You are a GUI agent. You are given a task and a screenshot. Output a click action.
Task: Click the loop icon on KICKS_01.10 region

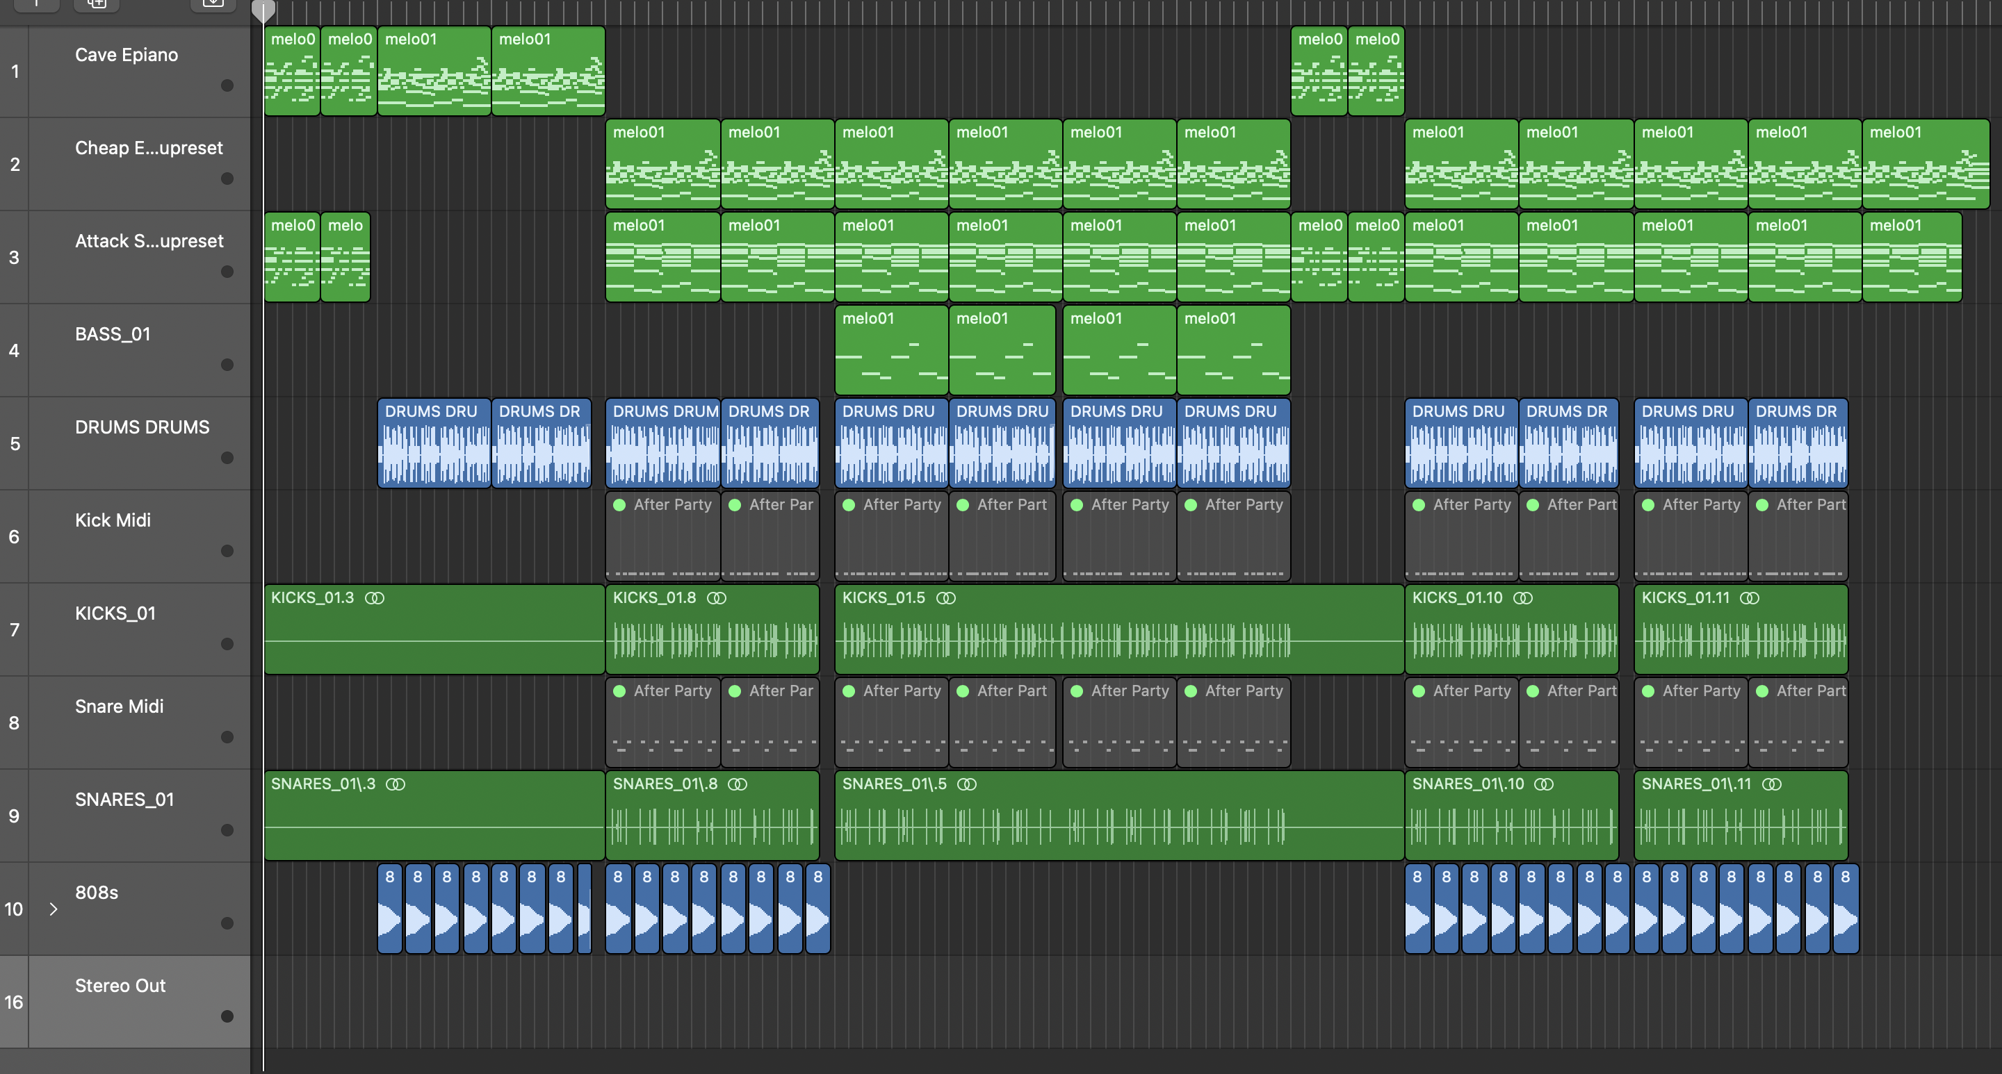tap(1523, 598)
